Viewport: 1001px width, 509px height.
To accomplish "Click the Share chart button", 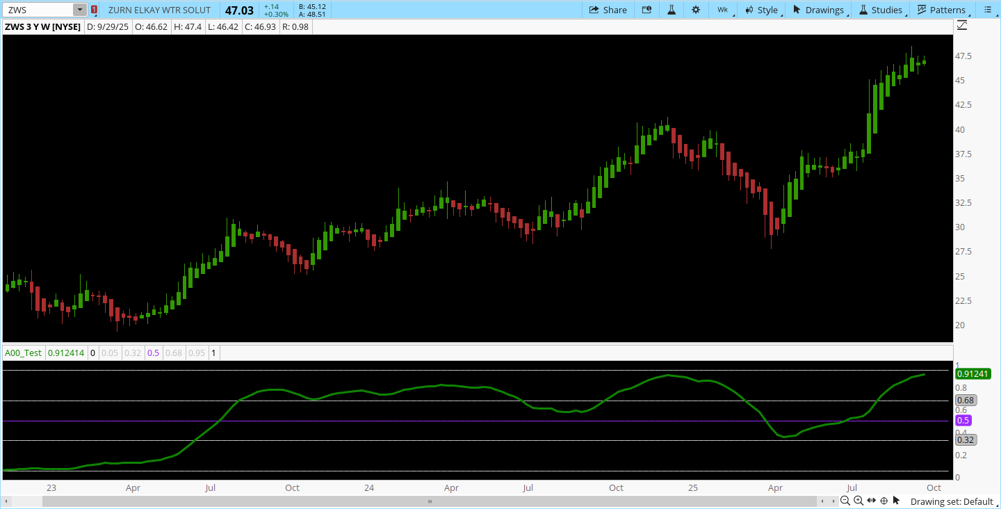I will pos(608,10).
